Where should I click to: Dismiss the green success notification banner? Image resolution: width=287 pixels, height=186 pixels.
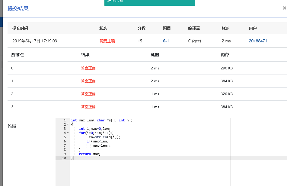150,2
